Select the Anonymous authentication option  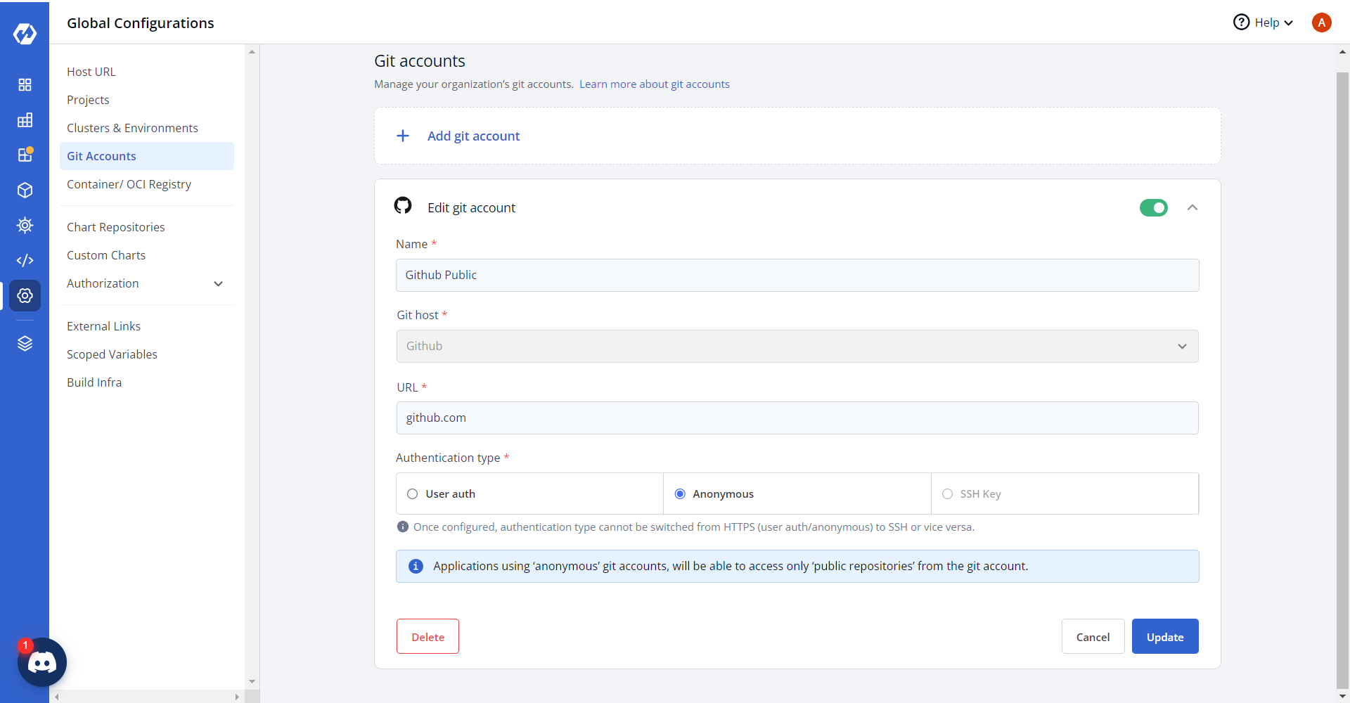click(680, 494)
